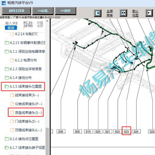Click connector label S25
This screenshot has width=155, height=155.
152,131
